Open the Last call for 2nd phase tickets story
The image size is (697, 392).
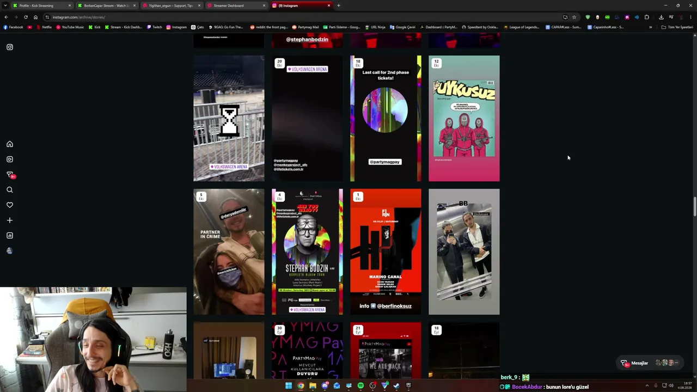386,118
